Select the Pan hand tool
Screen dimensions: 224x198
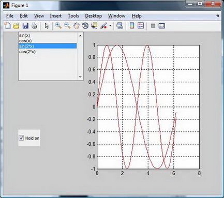click(x=76, y=26)
